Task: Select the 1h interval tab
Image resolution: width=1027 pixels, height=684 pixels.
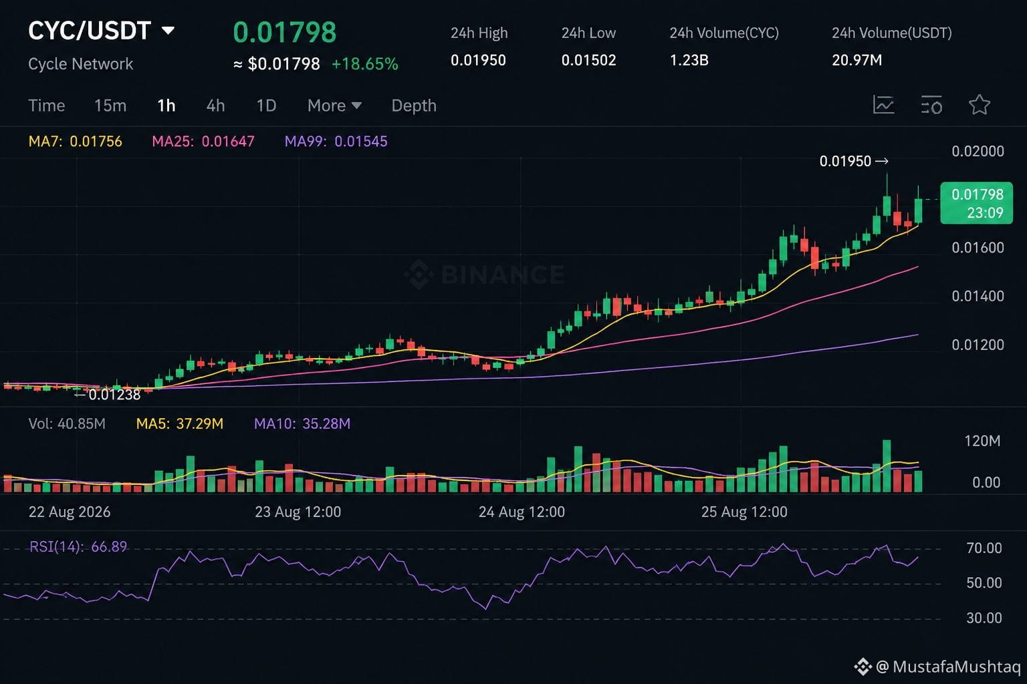Action: point(166,106)
